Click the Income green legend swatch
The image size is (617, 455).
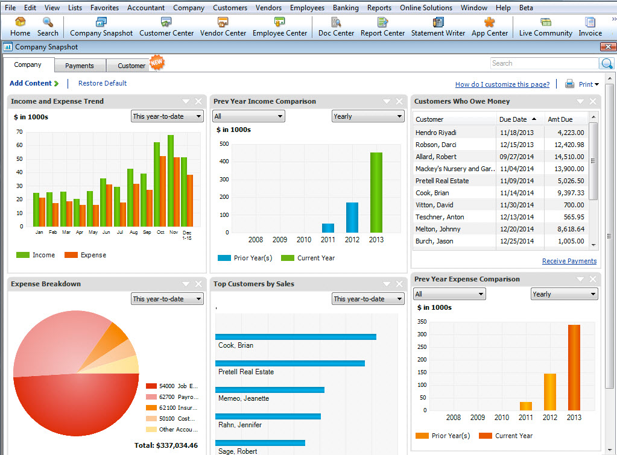(x=23, y=255)
